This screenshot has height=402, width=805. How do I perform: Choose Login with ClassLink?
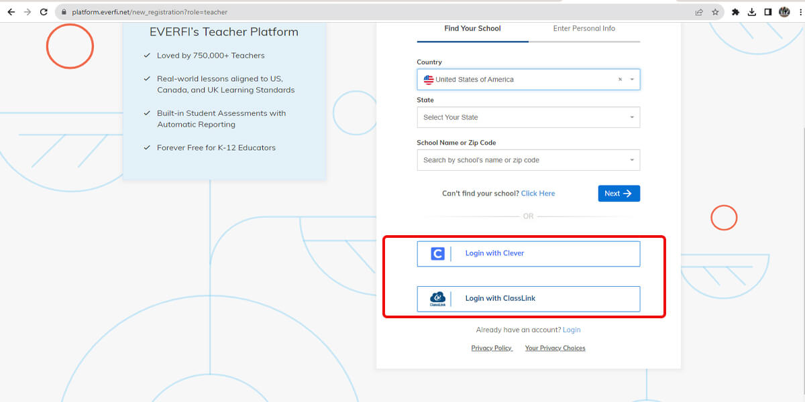click(x=529, y=299)
